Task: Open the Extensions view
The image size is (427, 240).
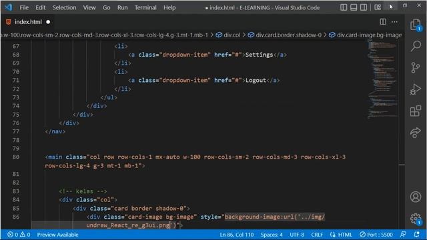Action: point(416,111)
